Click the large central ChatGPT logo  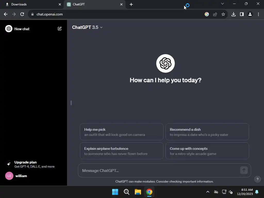(x=166, y=63)
